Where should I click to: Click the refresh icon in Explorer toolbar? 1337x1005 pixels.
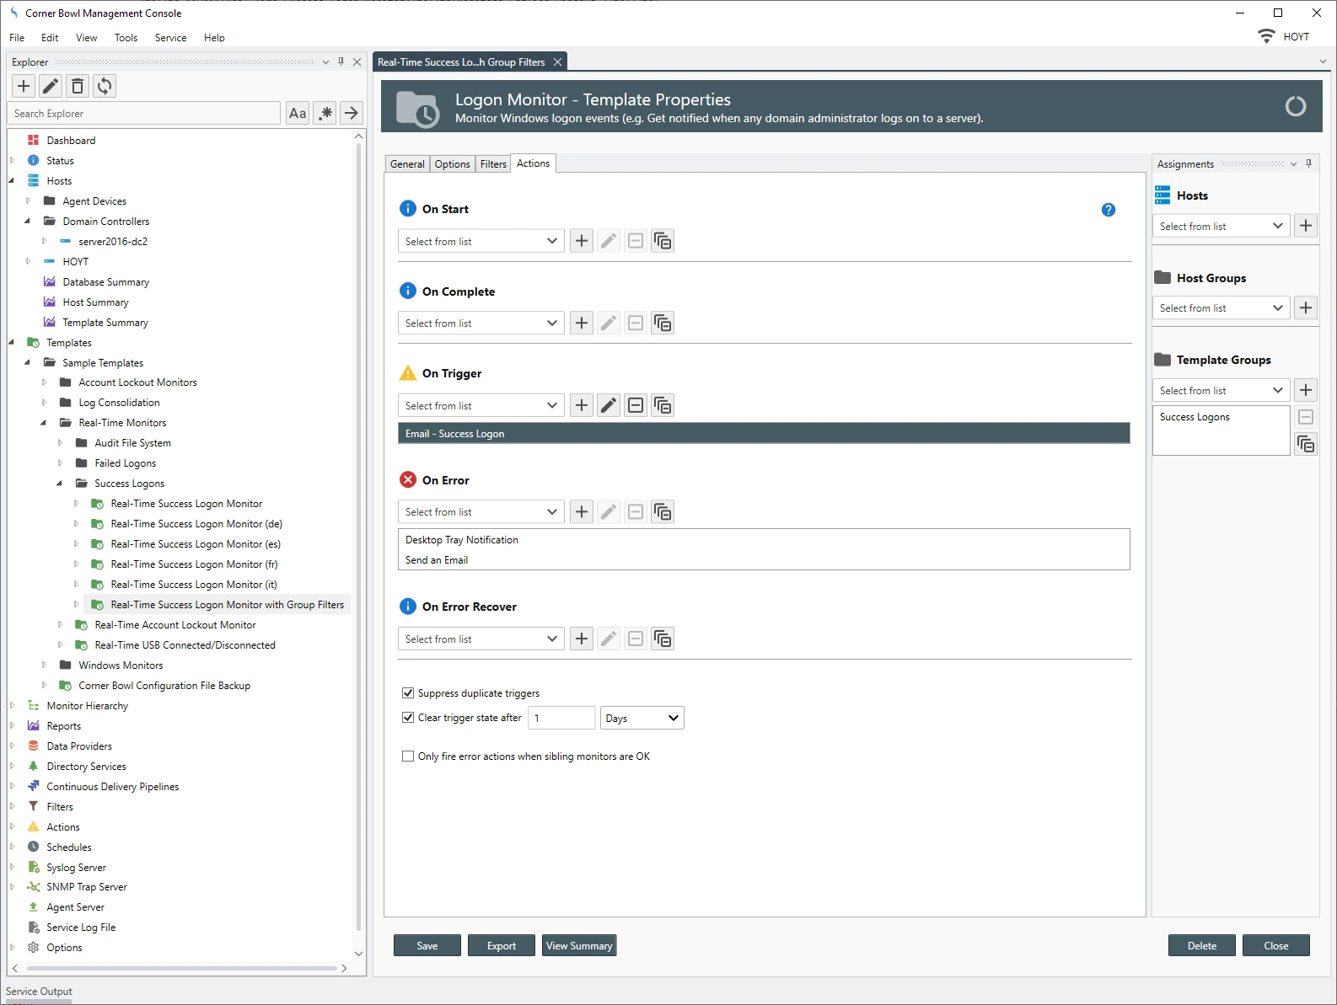[x=105, y=86]
